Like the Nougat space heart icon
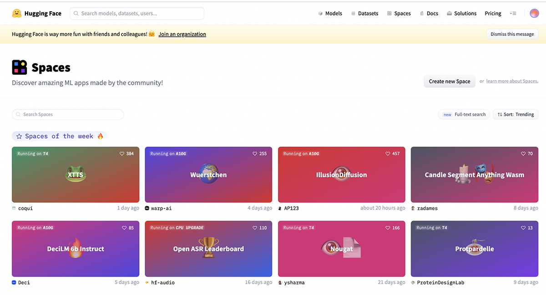Viewport: 546px width, 295px height. pyautogui.click(x=388, y=228)
